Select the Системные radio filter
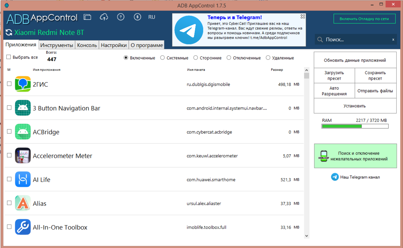Image resolution: width=403 pixels, height=248 pixels. (x=163, y=58)
